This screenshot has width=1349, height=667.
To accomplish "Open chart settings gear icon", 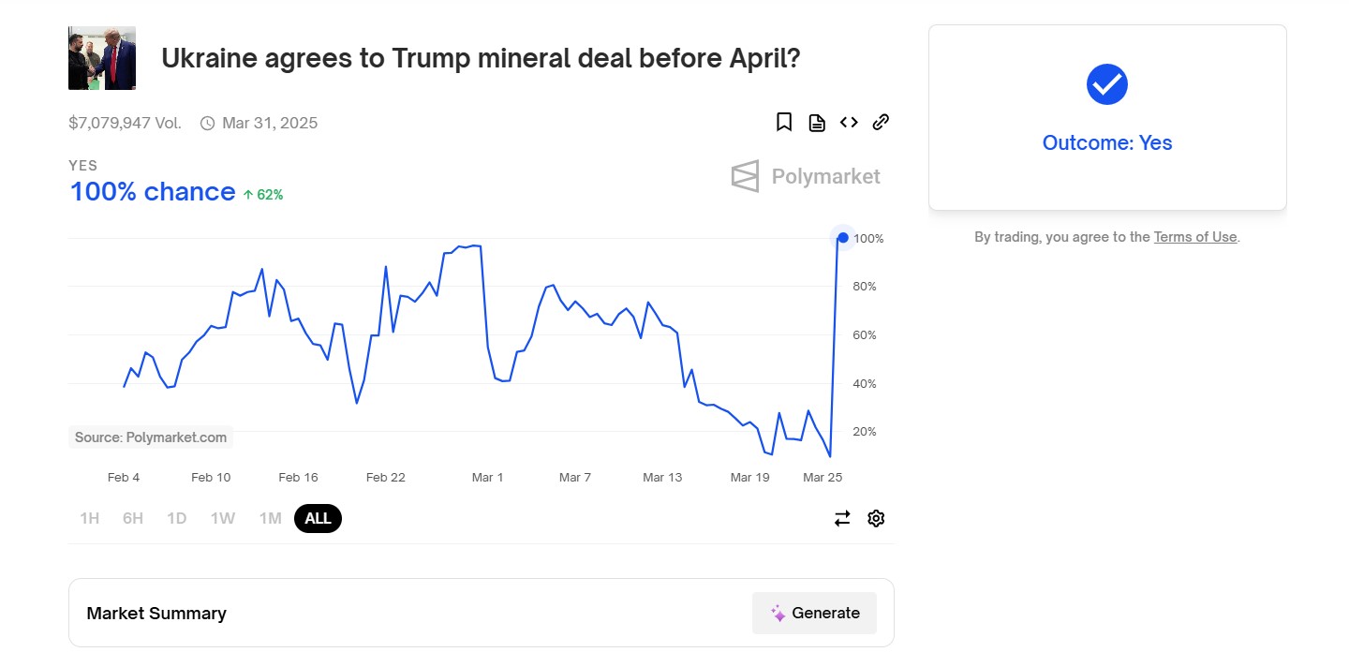I will click(876, 518).
